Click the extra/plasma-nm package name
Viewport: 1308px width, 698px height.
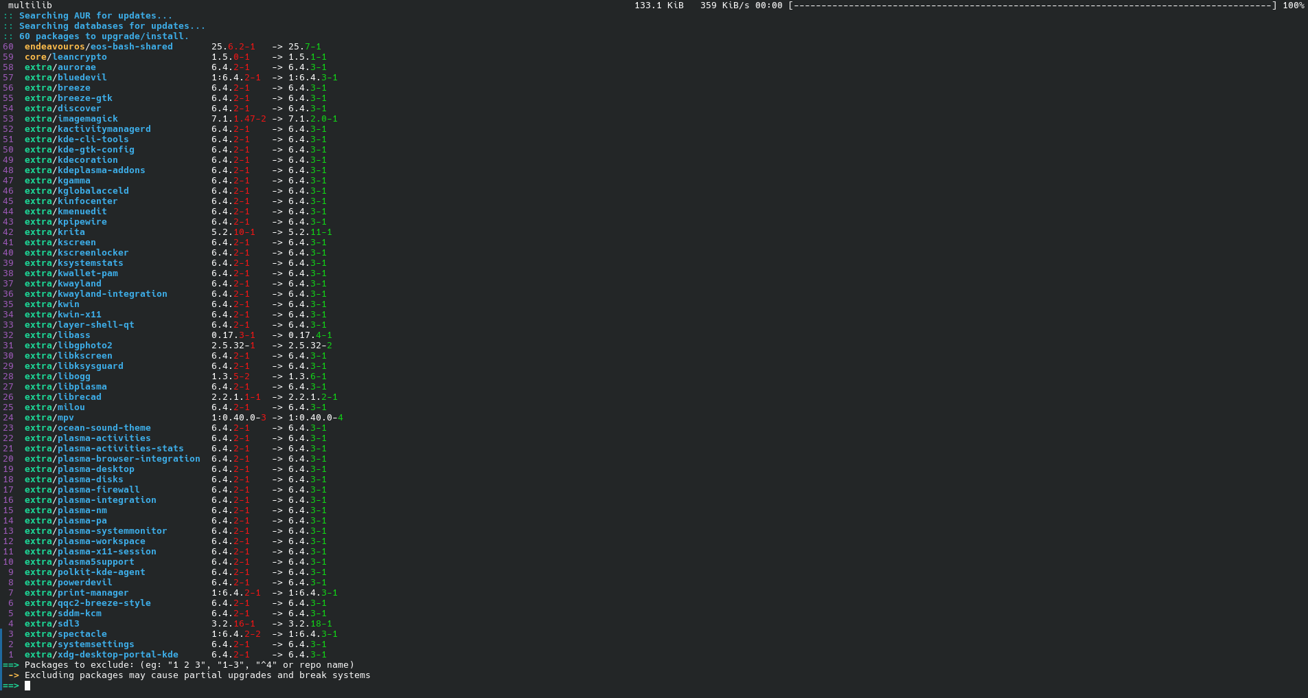[66, 510]
